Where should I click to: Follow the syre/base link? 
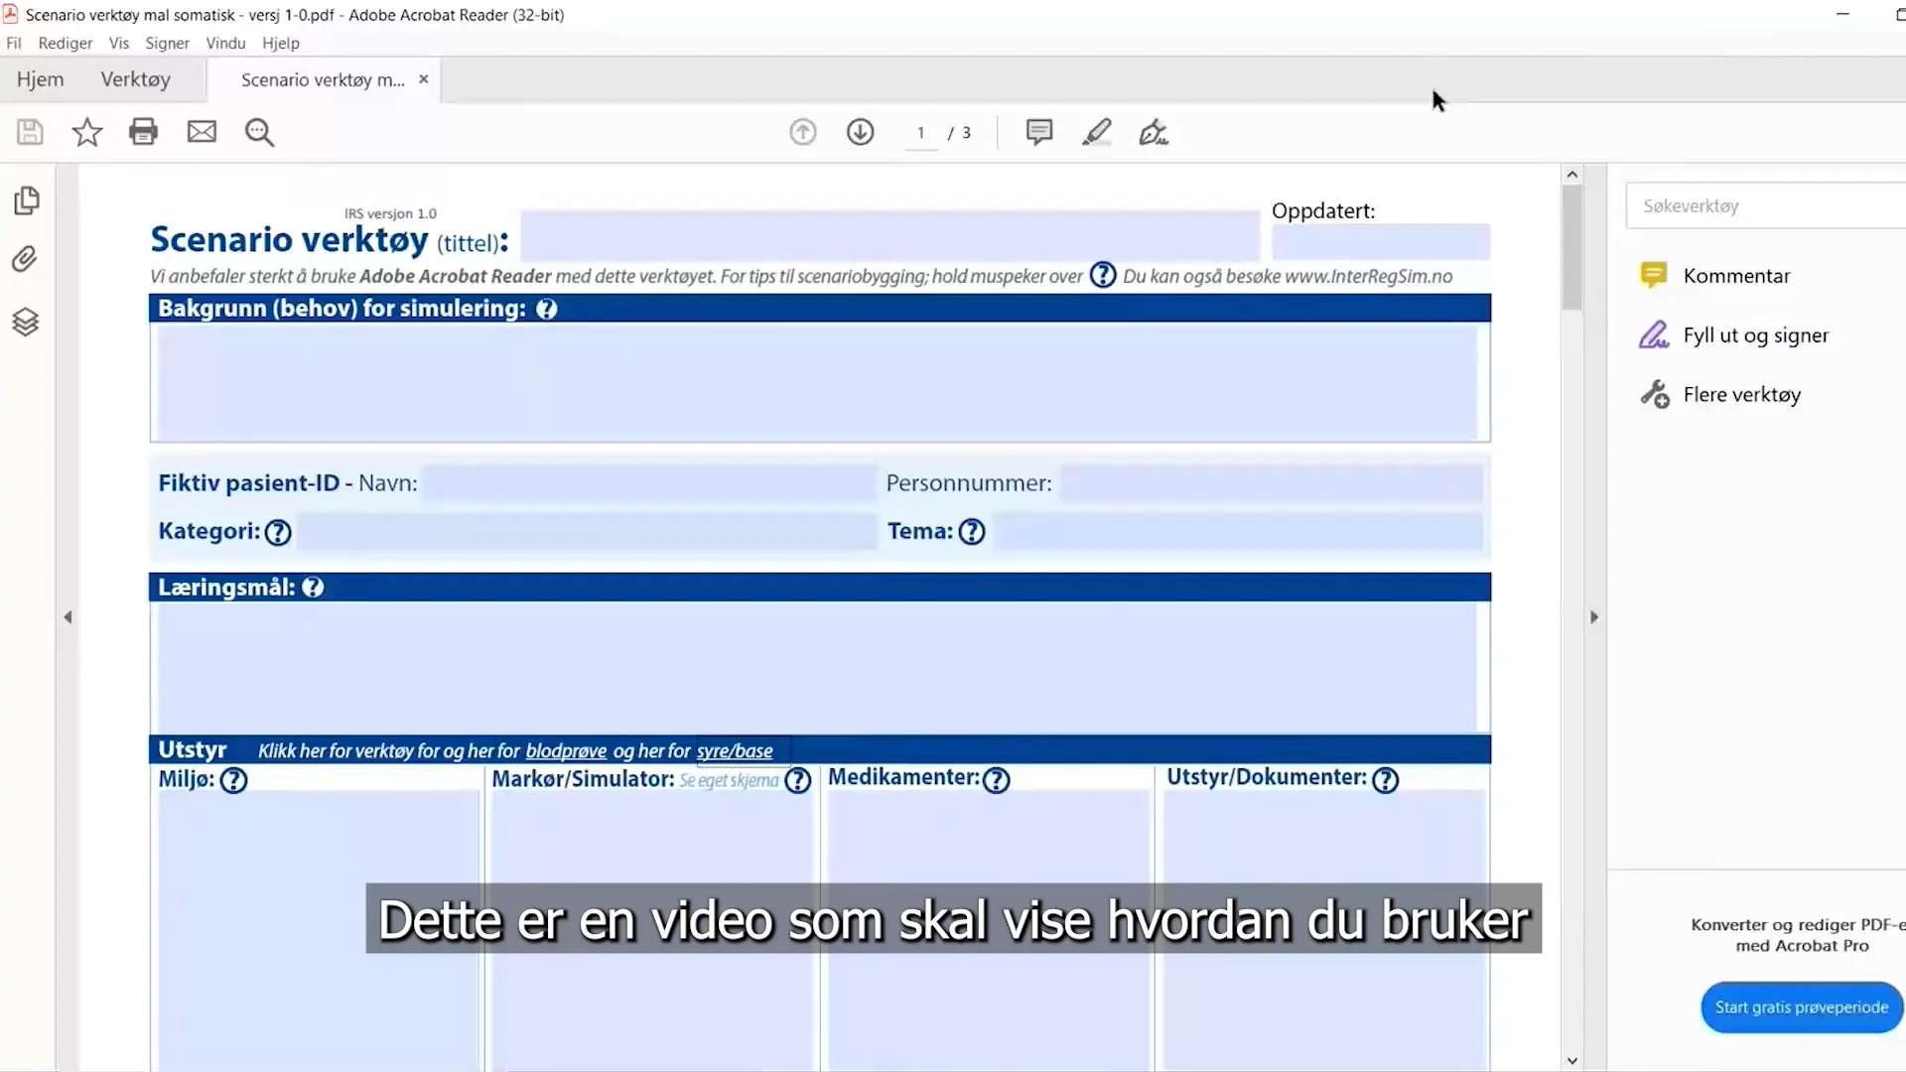coord(735,751)
